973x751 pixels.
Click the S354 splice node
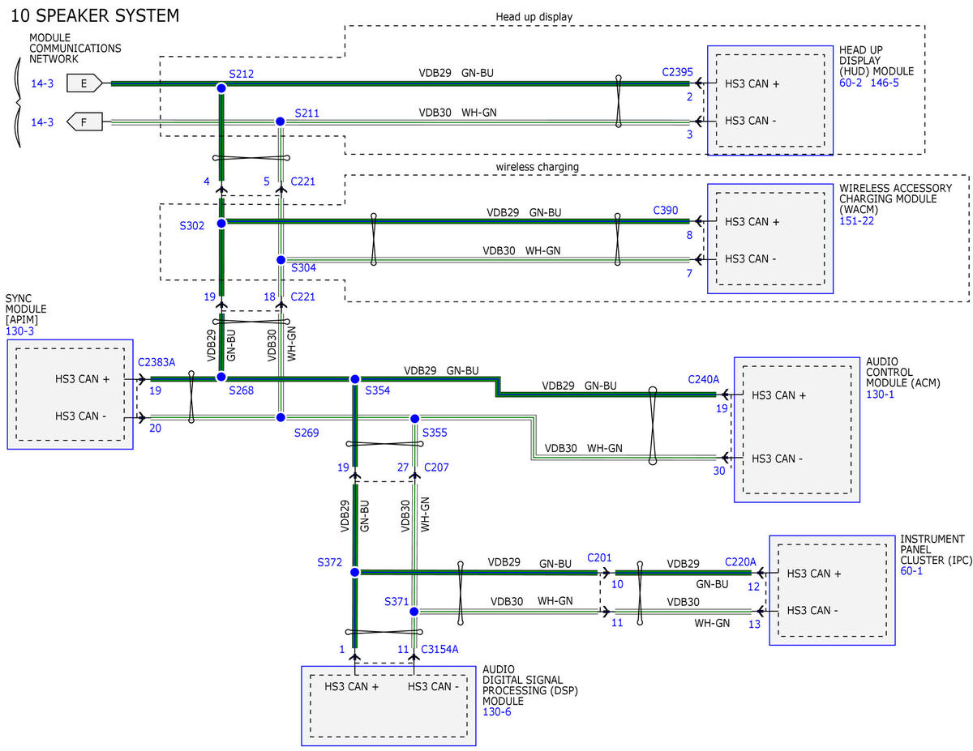pos(354,379)
